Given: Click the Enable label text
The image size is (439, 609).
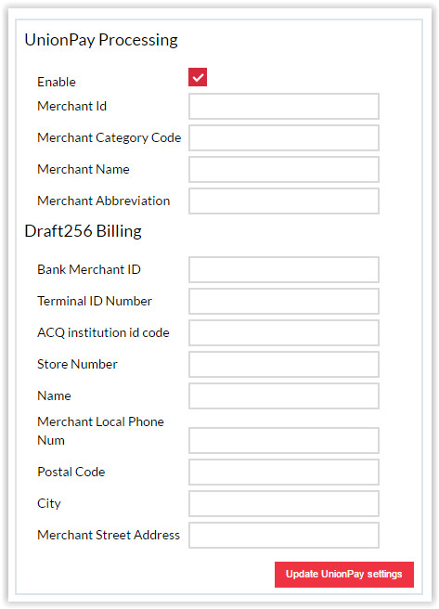Looking at the screenshot, I should point(57,82).
